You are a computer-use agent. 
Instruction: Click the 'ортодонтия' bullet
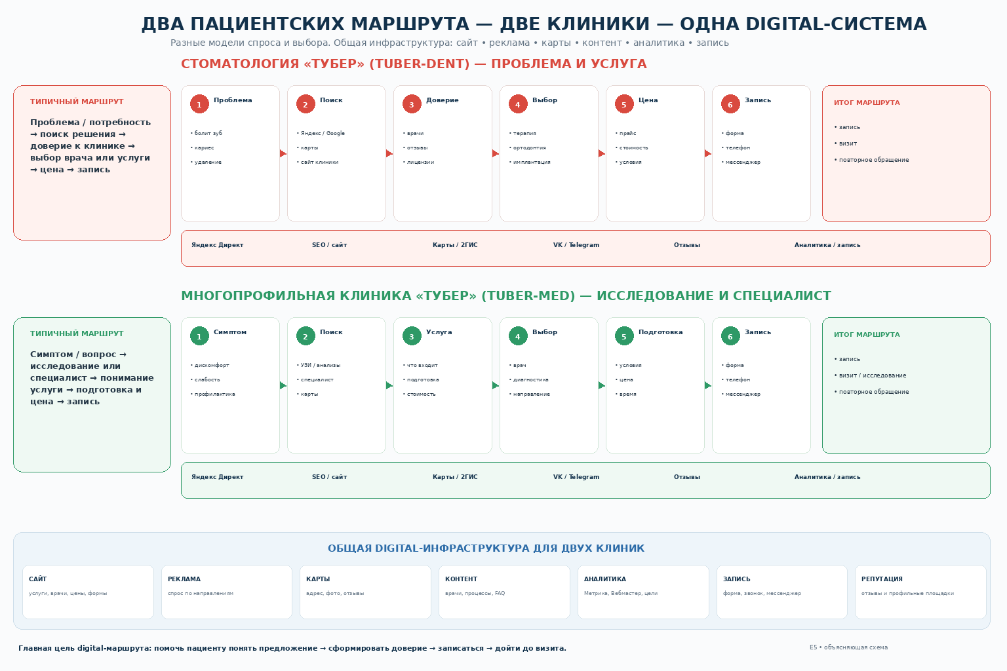(528, 148)
